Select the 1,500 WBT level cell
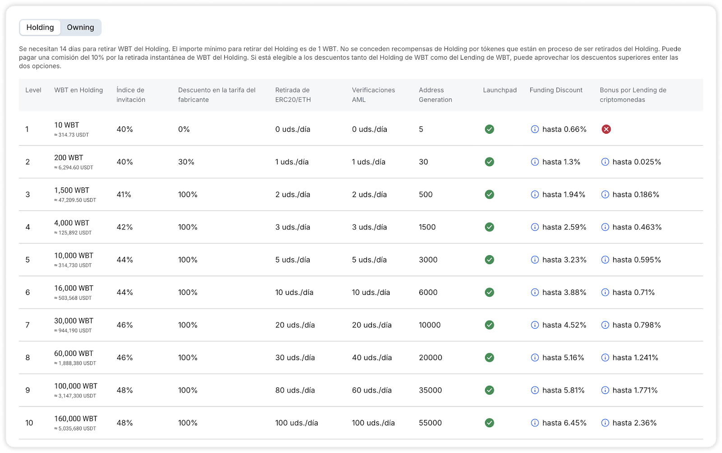Image resolution: width=722 pixels, height=453 pixels. (x=72, y=191)
